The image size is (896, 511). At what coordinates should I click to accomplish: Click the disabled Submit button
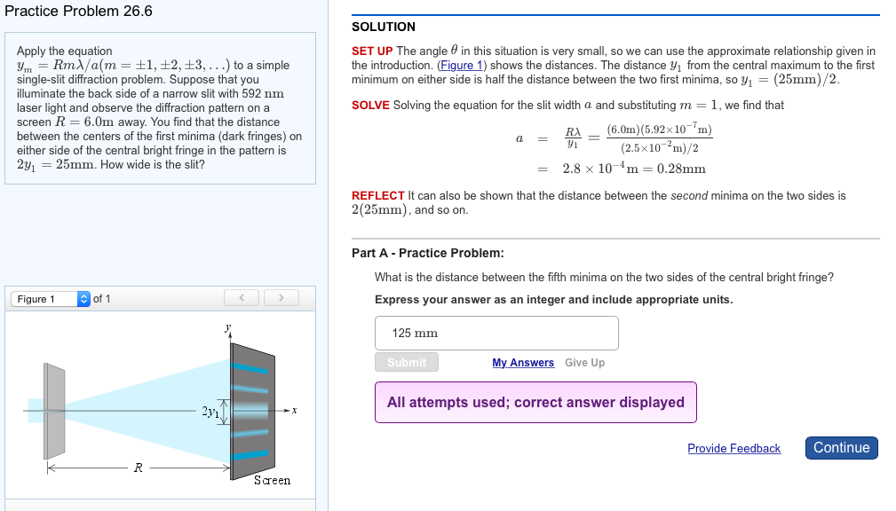tap(406, 361)
